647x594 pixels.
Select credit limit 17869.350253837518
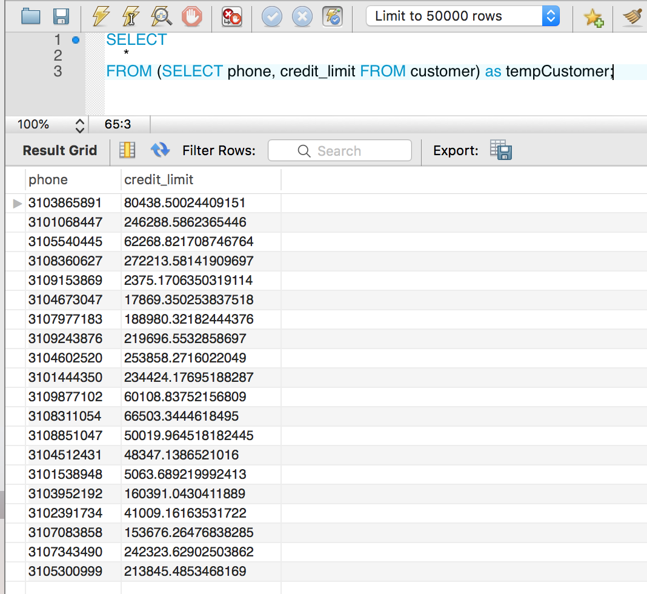pos(201,300)
